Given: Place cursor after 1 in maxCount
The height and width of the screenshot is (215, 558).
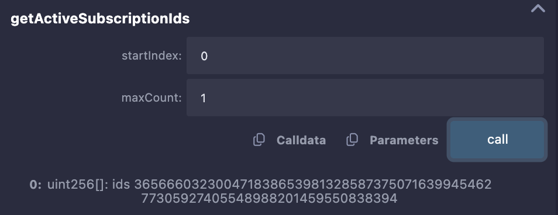Looking at the screenshot, I should click(x=206, y=98).
